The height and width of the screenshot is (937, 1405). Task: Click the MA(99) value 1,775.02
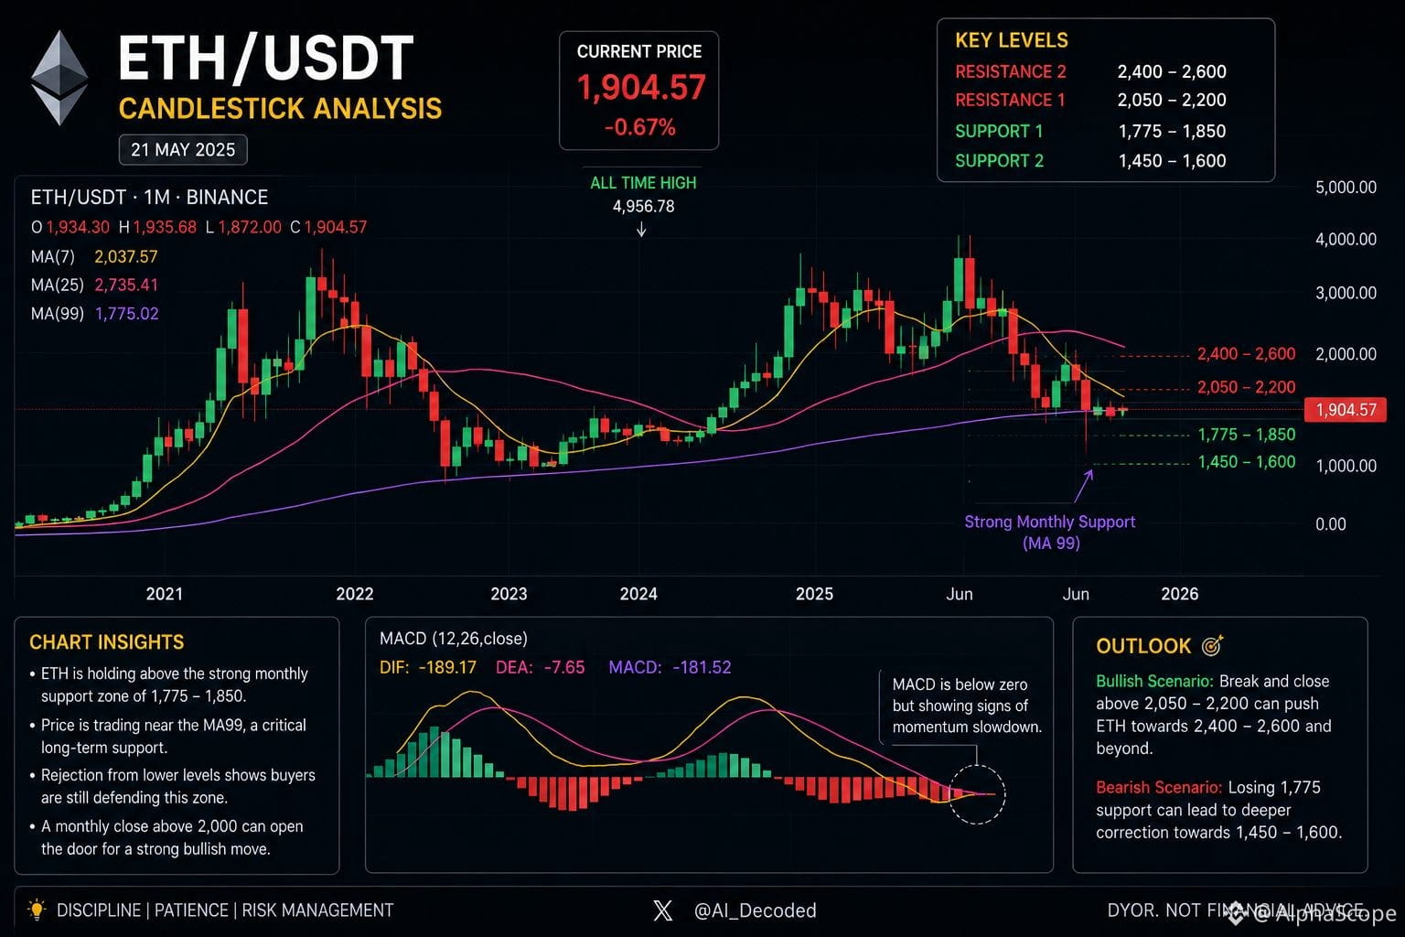[x=126, y=314]
